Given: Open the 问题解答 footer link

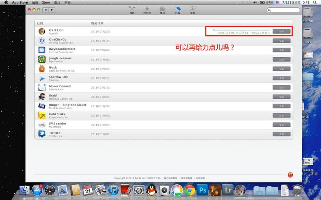Looking at the screenshot, I should pos(200,178).
